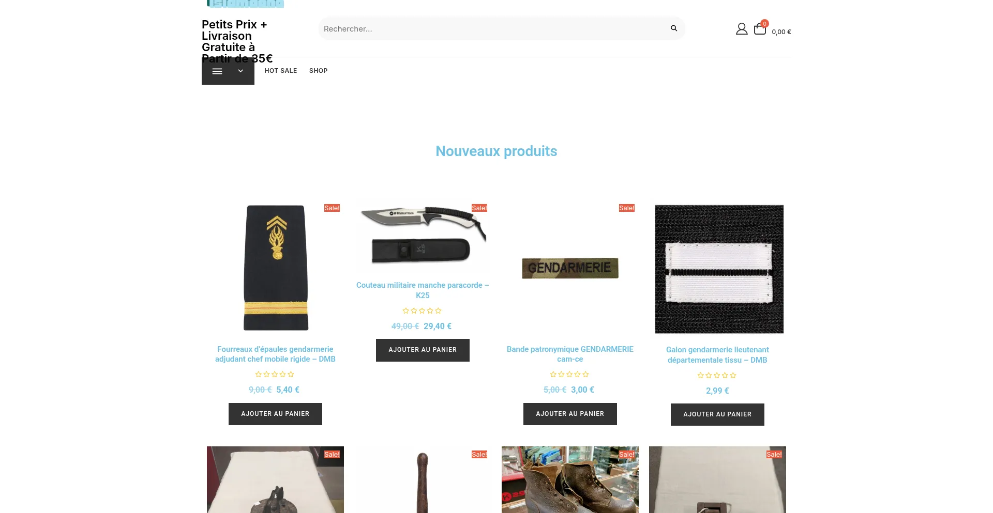
Task: Click the hamburger menu icon
Action: (x=217, y=71)
